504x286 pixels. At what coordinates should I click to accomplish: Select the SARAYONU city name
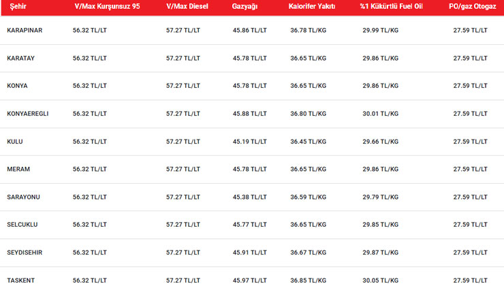coord(23,197)
